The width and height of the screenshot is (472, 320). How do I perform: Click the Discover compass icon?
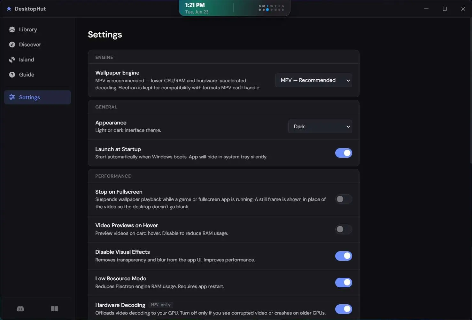click(x=12, y=44)
